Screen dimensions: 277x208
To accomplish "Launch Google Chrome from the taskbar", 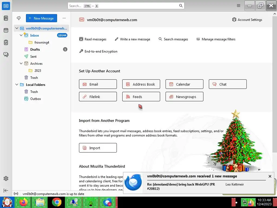I will pos(57,202).
